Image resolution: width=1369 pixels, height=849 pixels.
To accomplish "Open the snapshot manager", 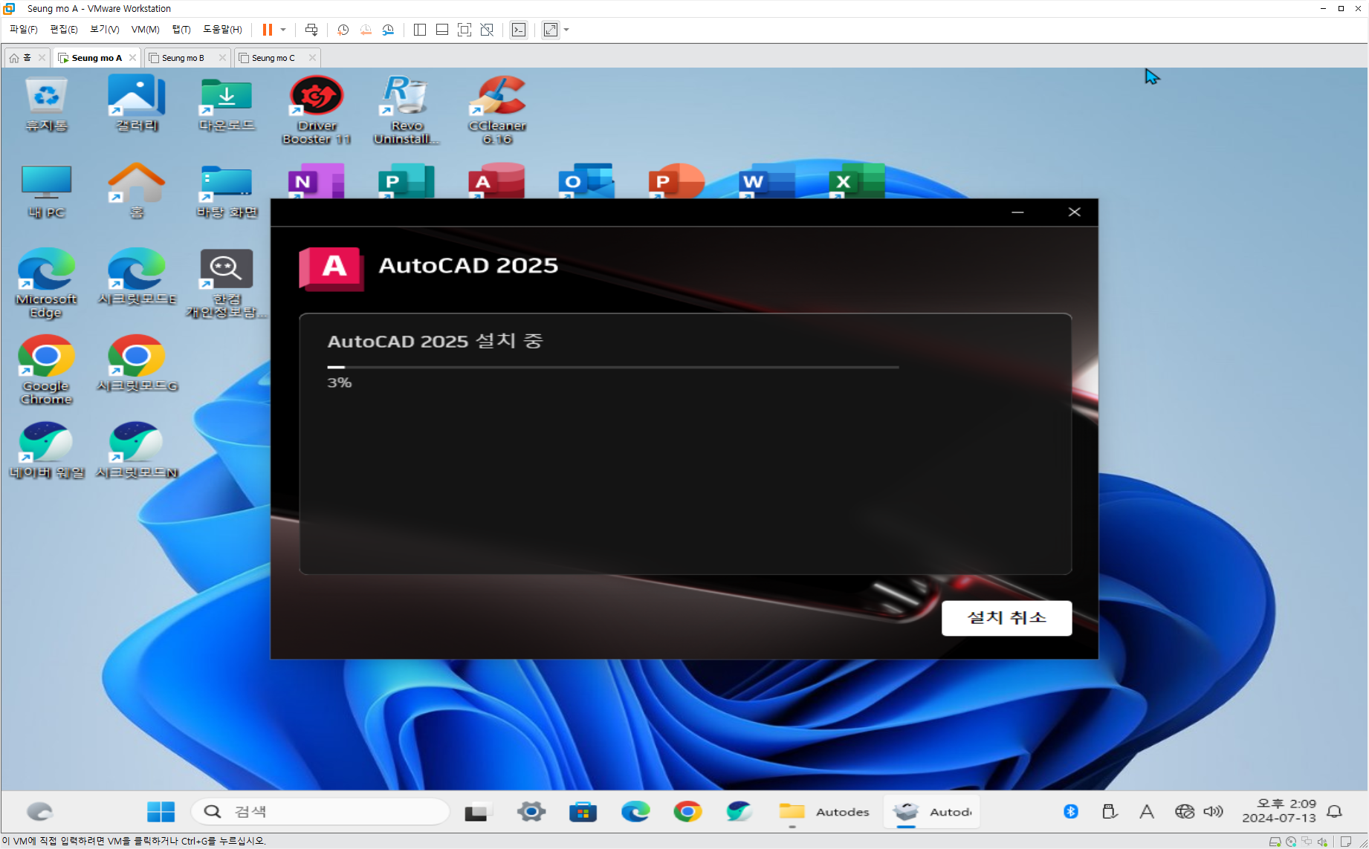I will pyautogui.click(x=388, y=30).
